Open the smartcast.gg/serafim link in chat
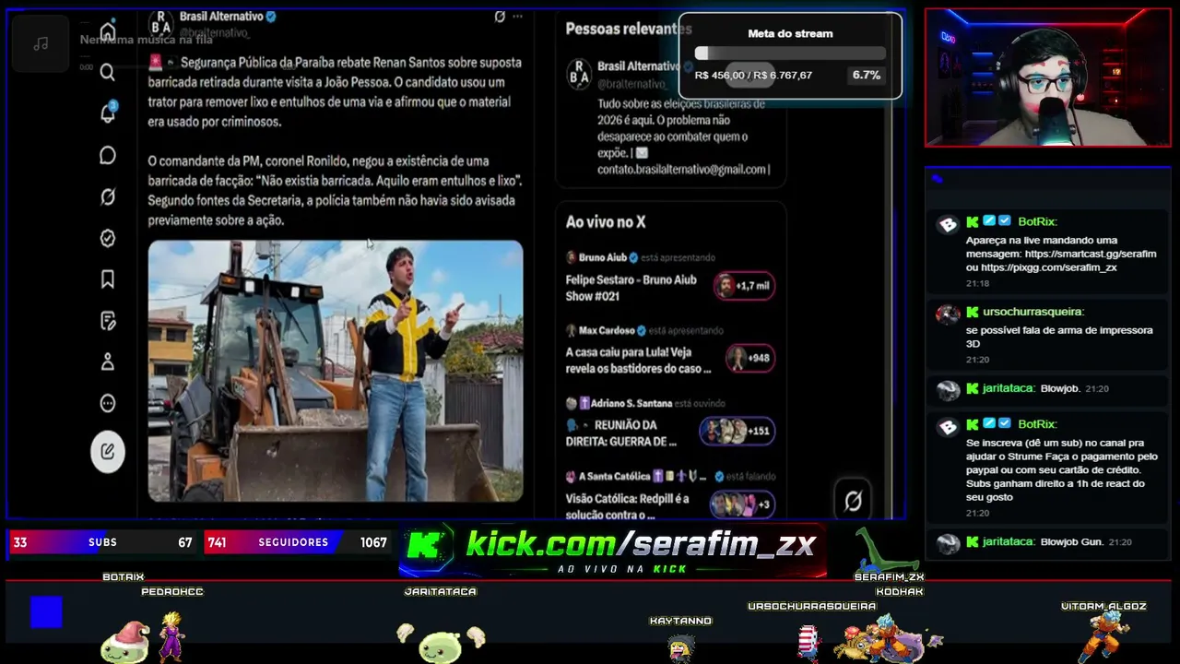 click(x=1090, y=254)
